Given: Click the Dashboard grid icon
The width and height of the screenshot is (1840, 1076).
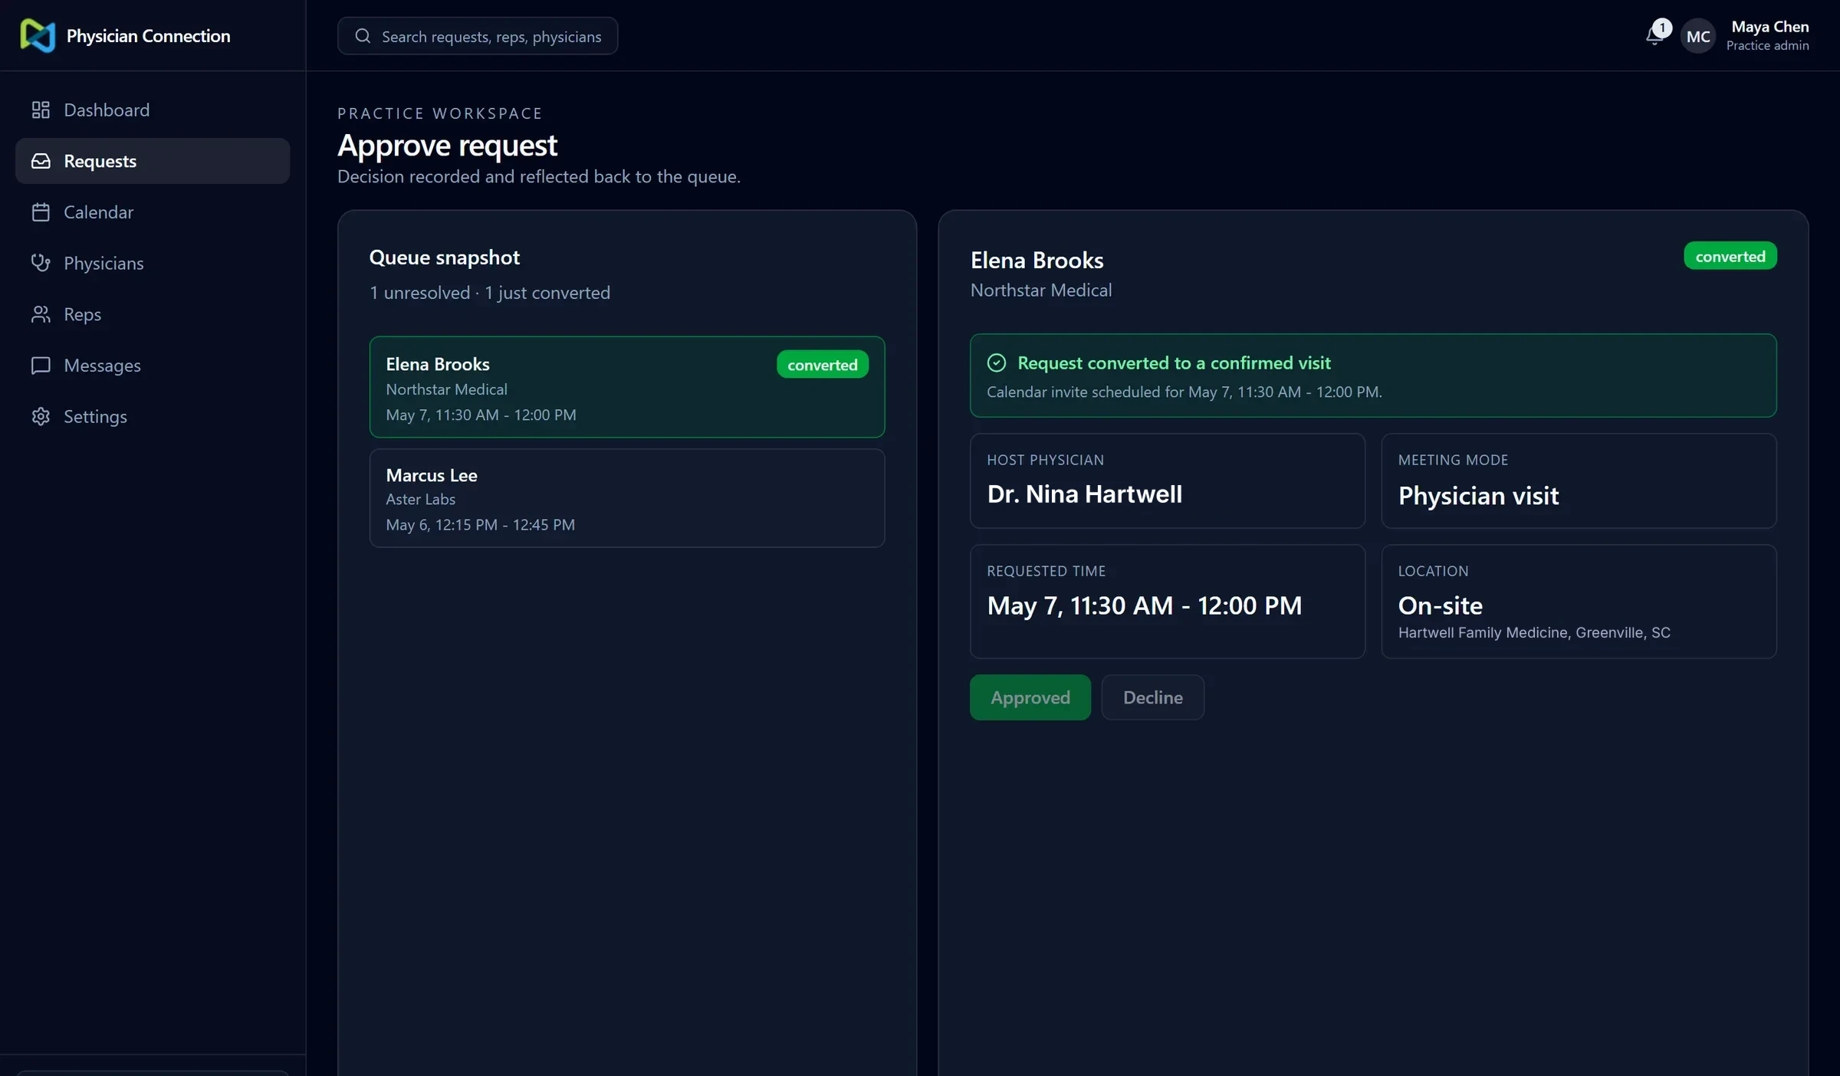Looking at the screenshot, I should click(41, 110).
